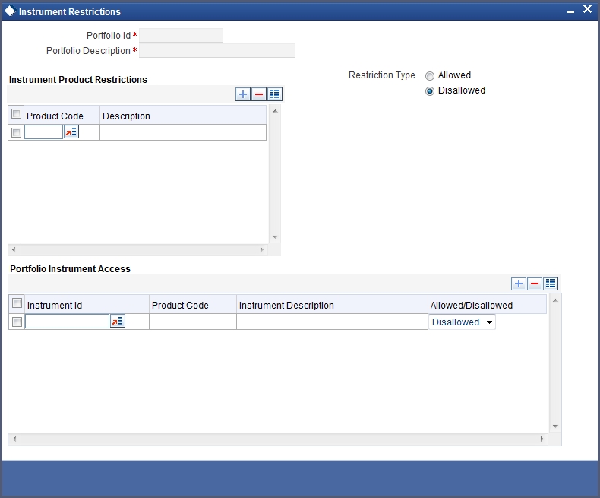The height and width of the screenshot is (498, 600).
Task: Click the Description cell in restrictions table
Action: (183, 132)
